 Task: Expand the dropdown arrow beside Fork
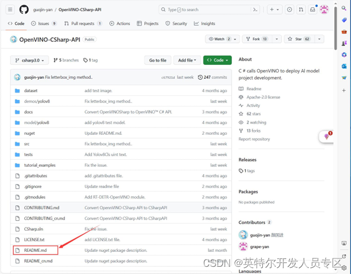277,39
